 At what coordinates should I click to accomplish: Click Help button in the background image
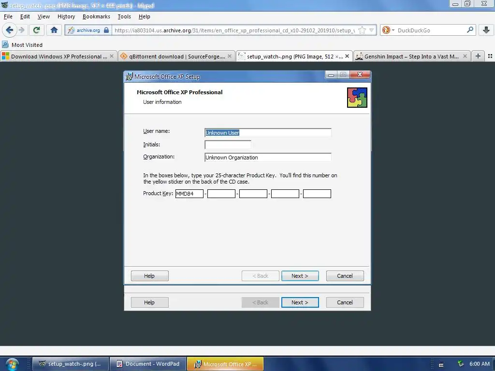150,302
